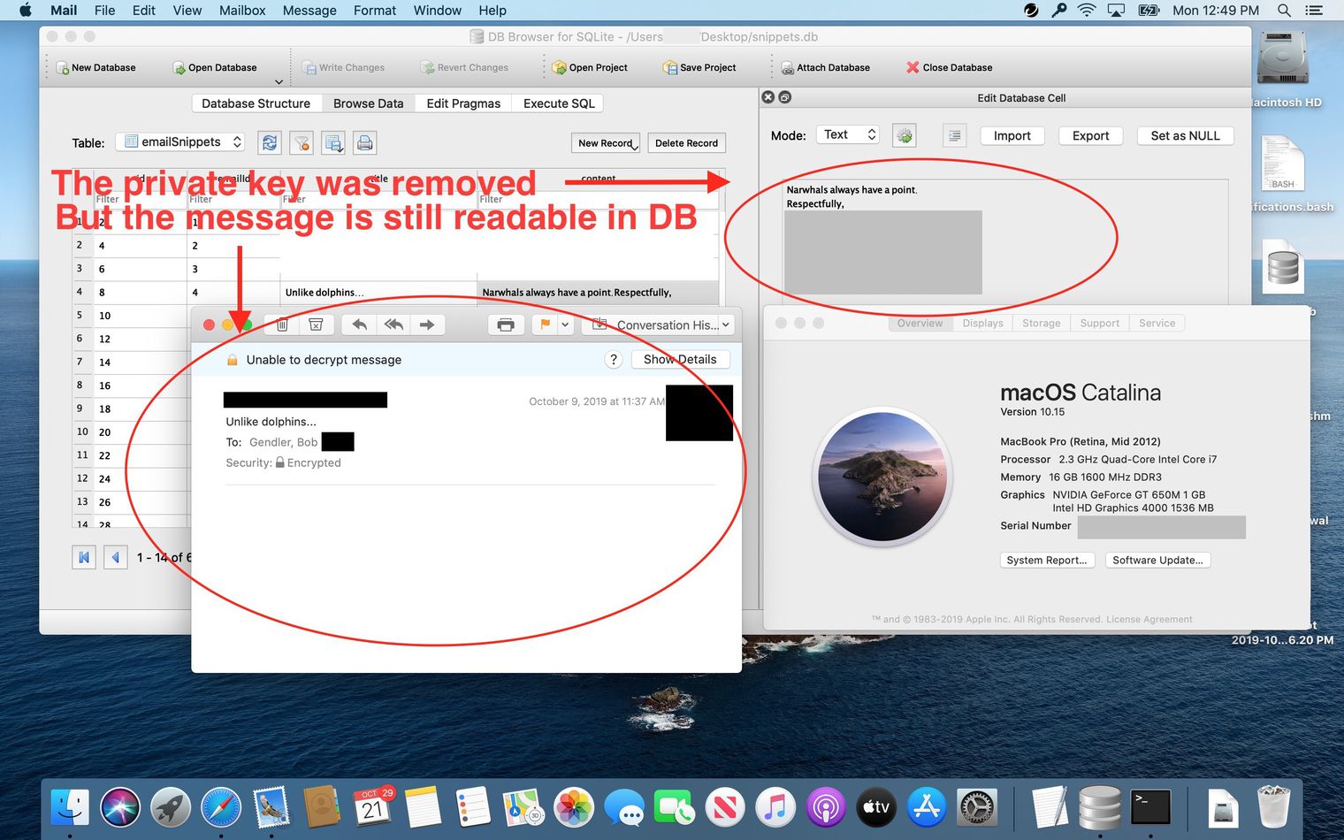Click Reply All arrow in Mail
Screen dimensions: 1344x840
[x=393, y=325]
